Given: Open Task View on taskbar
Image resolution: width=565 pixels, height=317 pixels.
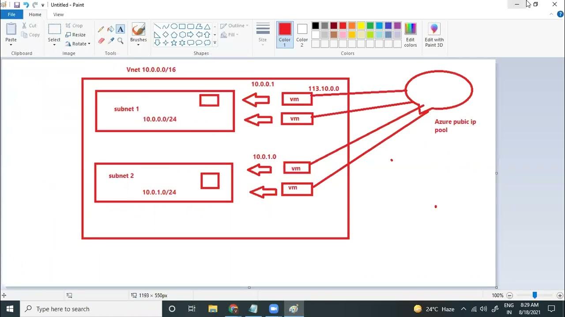Looking at the screenshot, I should coord(192,309).
